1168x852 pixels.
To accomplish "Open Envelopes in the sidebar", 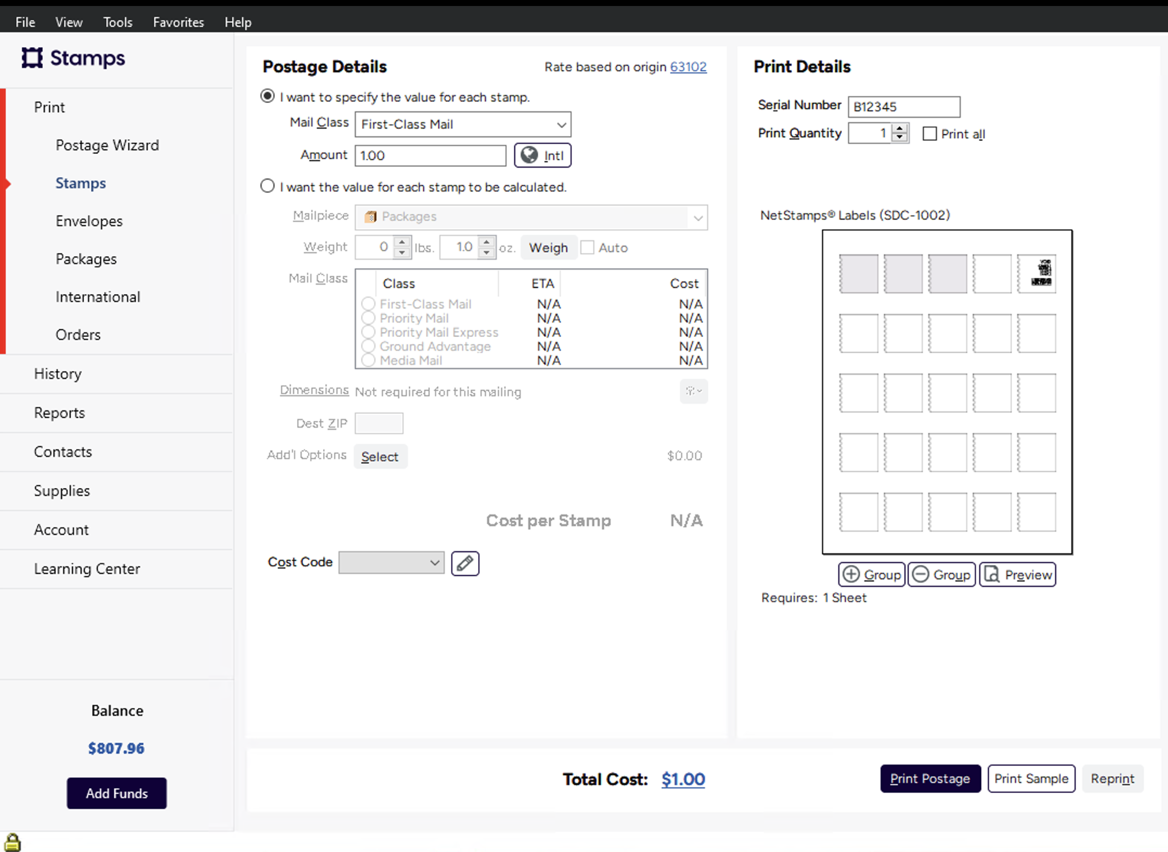I will pos(89,221).
